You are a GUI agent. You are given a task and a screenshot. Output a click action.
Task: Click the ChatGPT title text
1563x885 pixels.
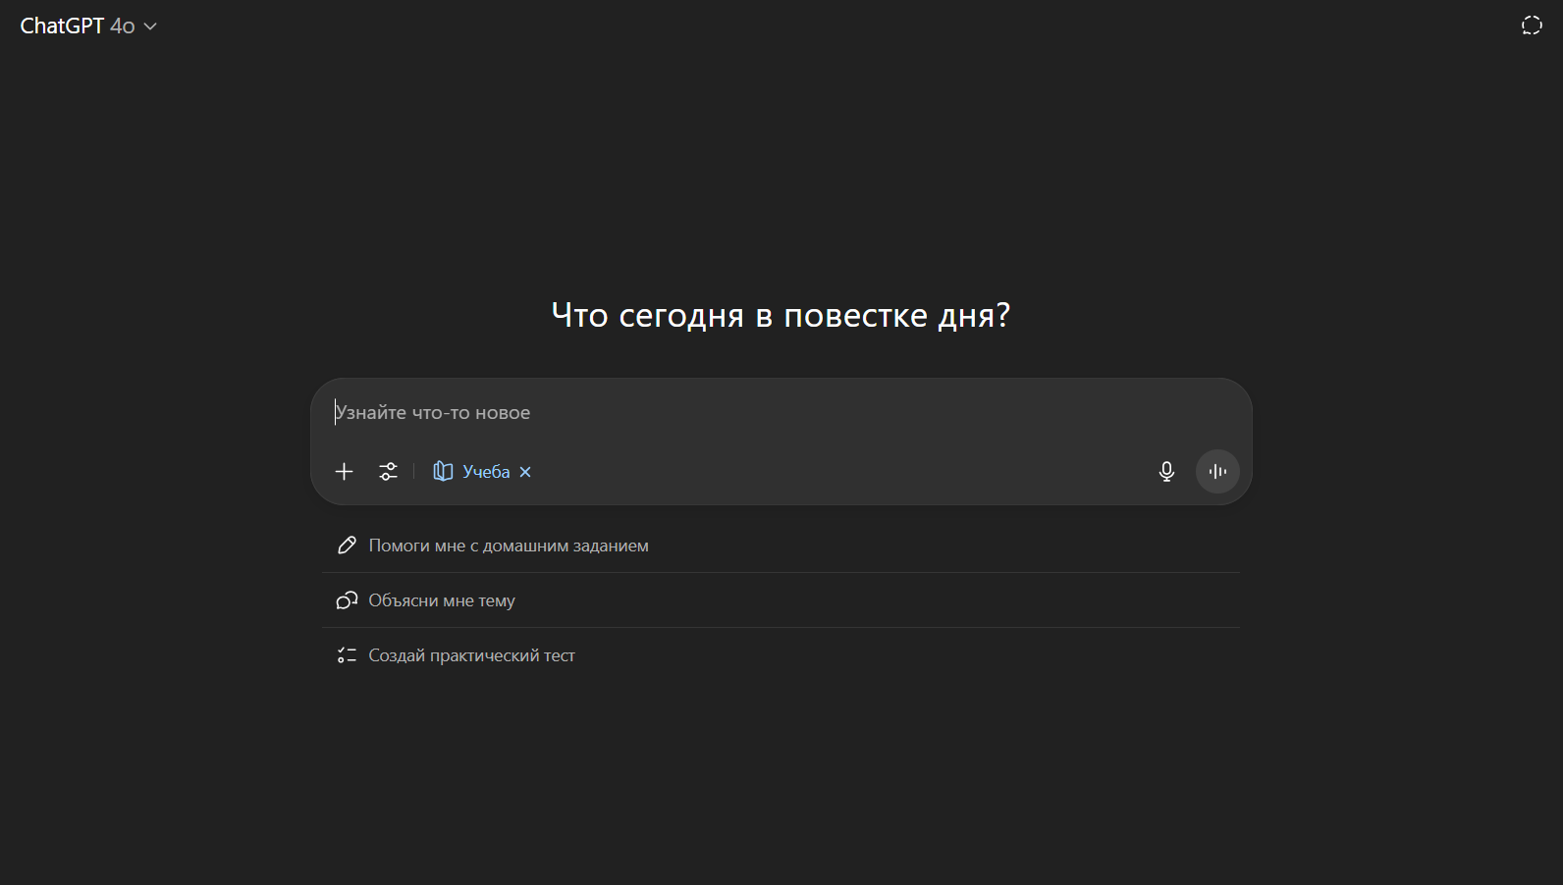pyautogui.click(x=62, y=26)
